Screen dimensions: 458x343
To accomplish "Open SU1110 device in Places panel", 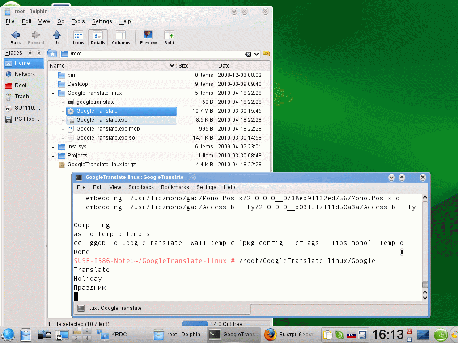I will point(24,108).
